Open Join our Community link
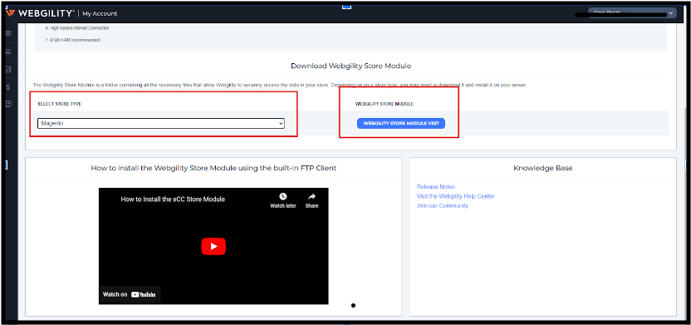 coord(442,205)
